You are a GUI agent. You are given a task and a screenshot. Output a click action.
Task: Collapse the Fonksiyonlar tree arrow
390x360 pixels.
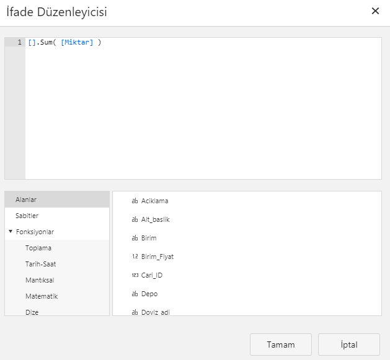click(11, 232)
